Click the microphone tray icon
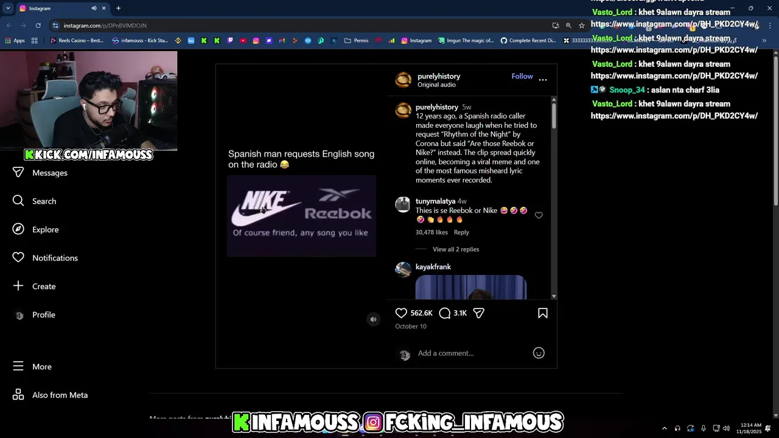This screenshot has height=438, width=779. [x=704, y=428]
